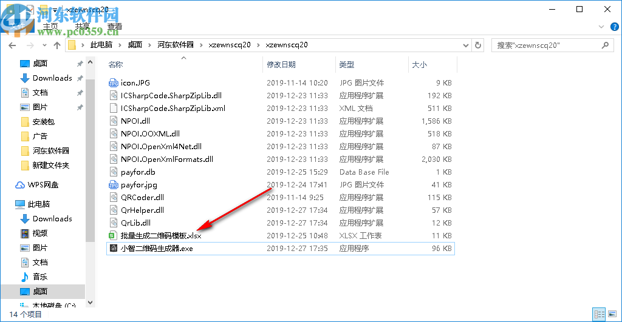
Task: Click the 小智二维码生成器.exe application icon
Action: click(114, 249)
